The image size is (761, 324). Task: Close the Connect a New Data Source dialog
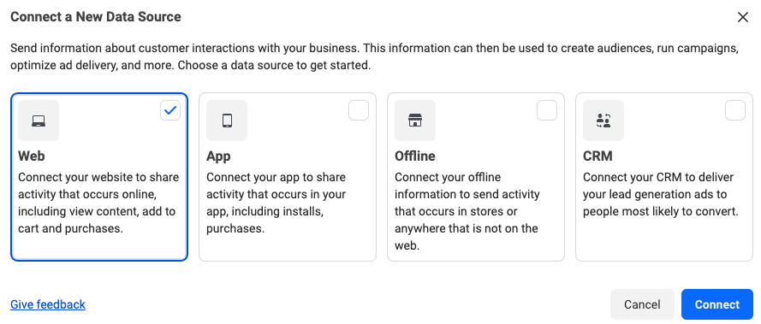pyautogui.click(x=742, y=17)
